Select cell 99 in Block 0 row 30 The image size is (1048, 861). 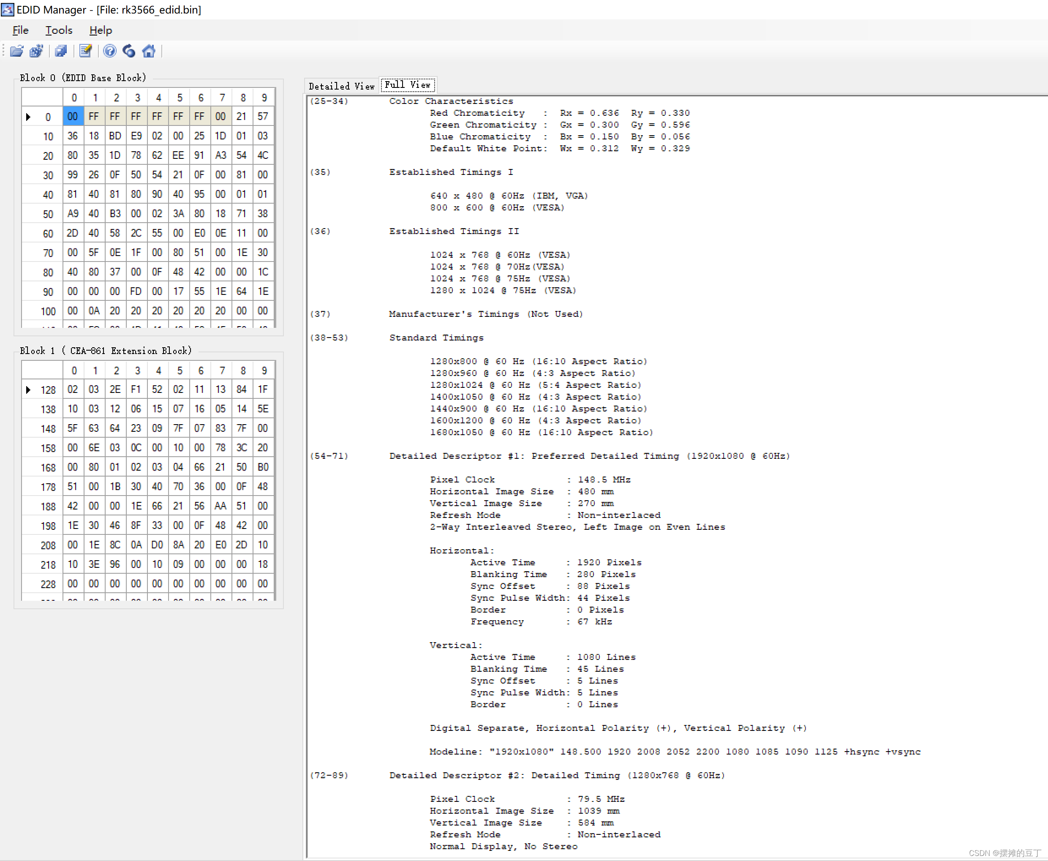click(x=73, y=174)
